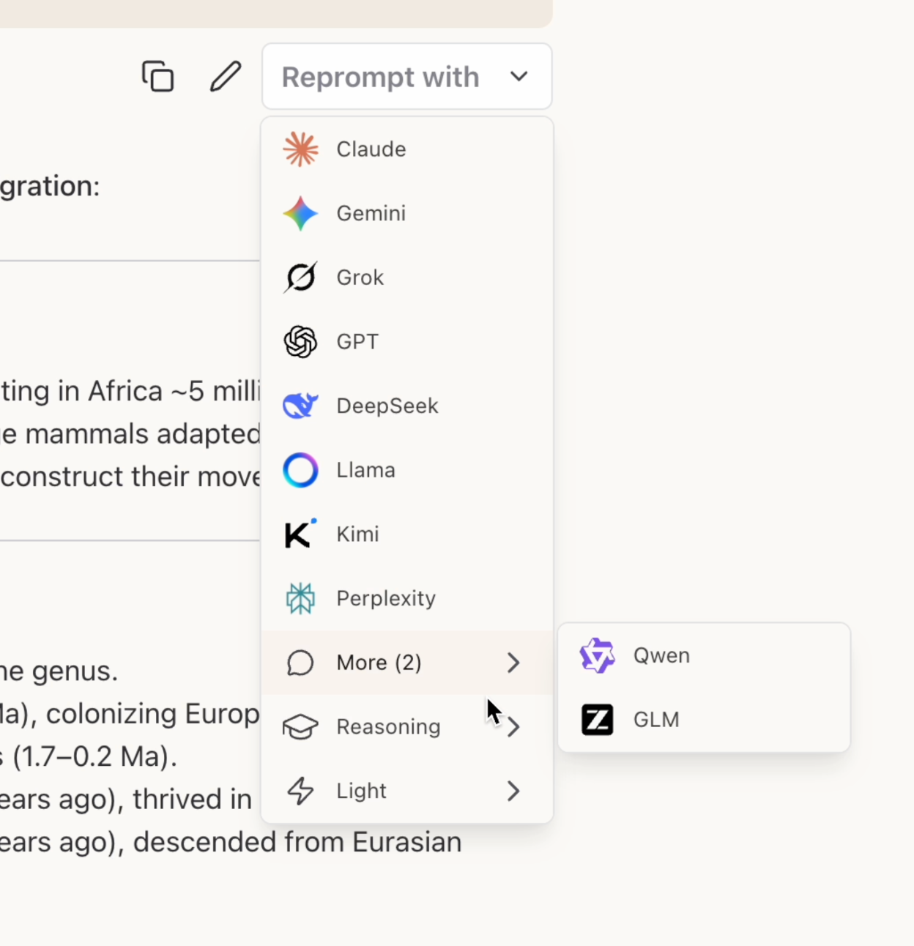Viewport: 914px width, 946px height.
Task: Expand the Light submenu chevron
Action: tap(513, 791)
